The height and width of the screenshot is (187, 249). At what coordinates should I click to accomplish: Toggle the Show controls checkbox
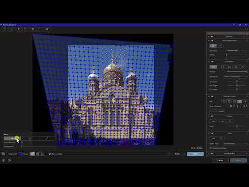50,154
